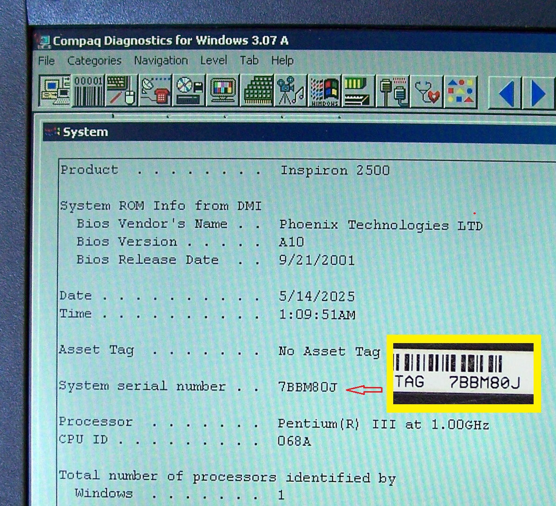Image resolution: width=556 pixels, height=506 pixels.
Task: Click the System window title icon
Action: 52,132
